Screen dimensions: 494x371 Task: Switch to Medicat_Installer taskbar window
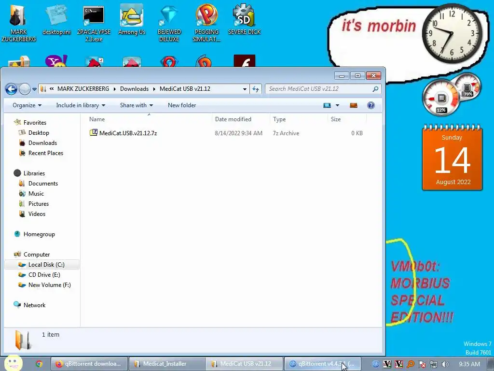pos(167,364)
